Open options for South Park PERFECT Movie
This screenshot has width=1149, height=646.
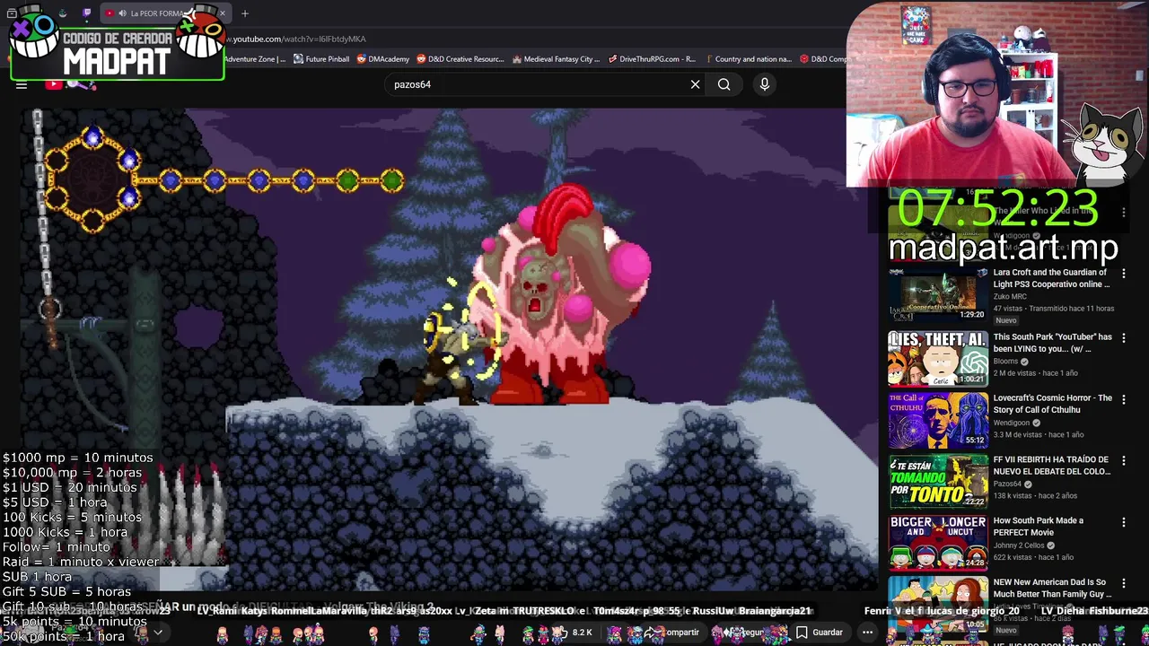coord(1124,521)
